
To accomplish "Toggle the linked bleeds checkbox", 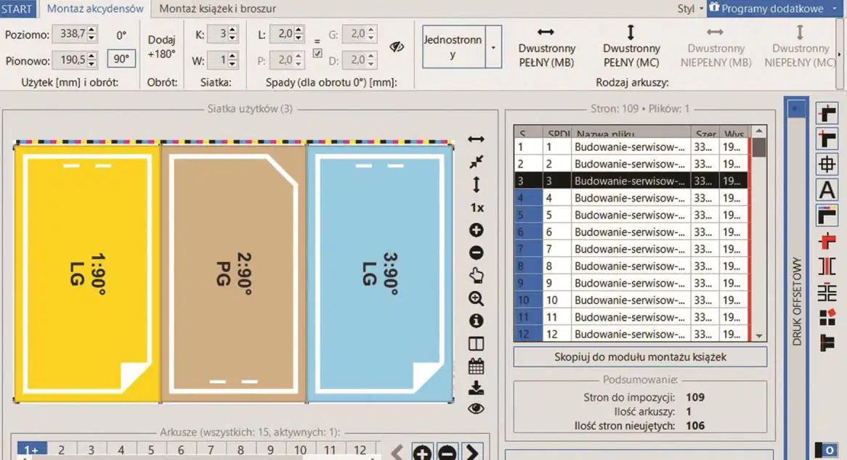I will pyautogui.click(x=317, y=53).
